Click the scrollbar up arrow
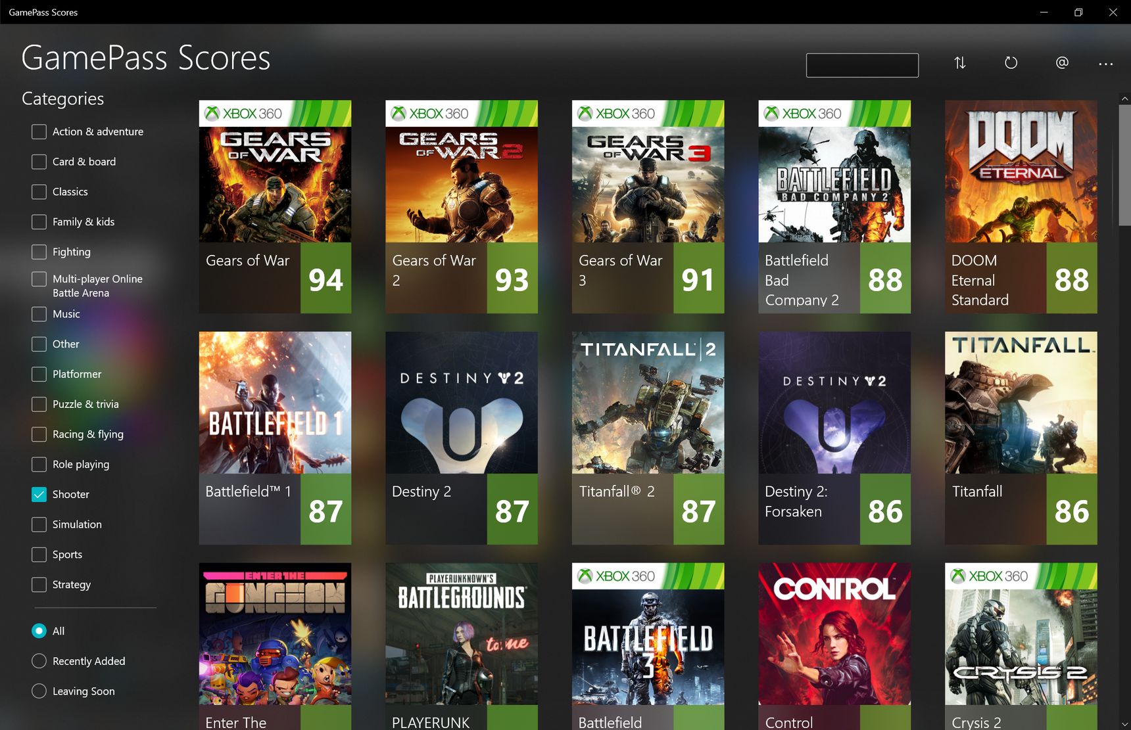Viewport: 1131px width, 730px height. point(1124,99)
